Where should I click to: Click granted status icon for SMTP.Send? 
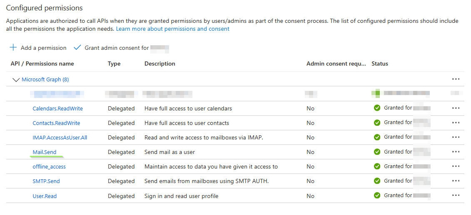377,181
